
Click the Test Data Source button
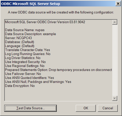pyautogui.click(x=30, y=108)
